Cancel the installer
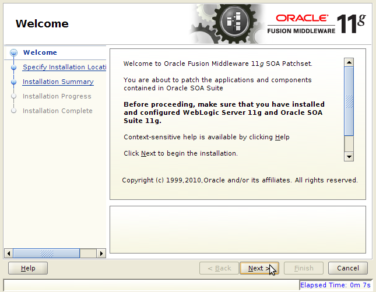Image resolution: width=376 pixels, height=292 pixels. 347,268
